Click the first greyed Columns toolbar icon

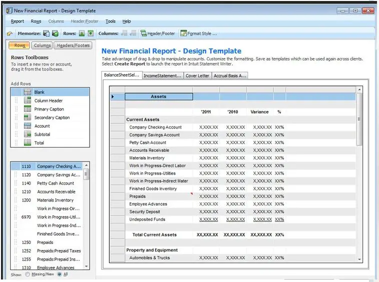coord(124,33)
